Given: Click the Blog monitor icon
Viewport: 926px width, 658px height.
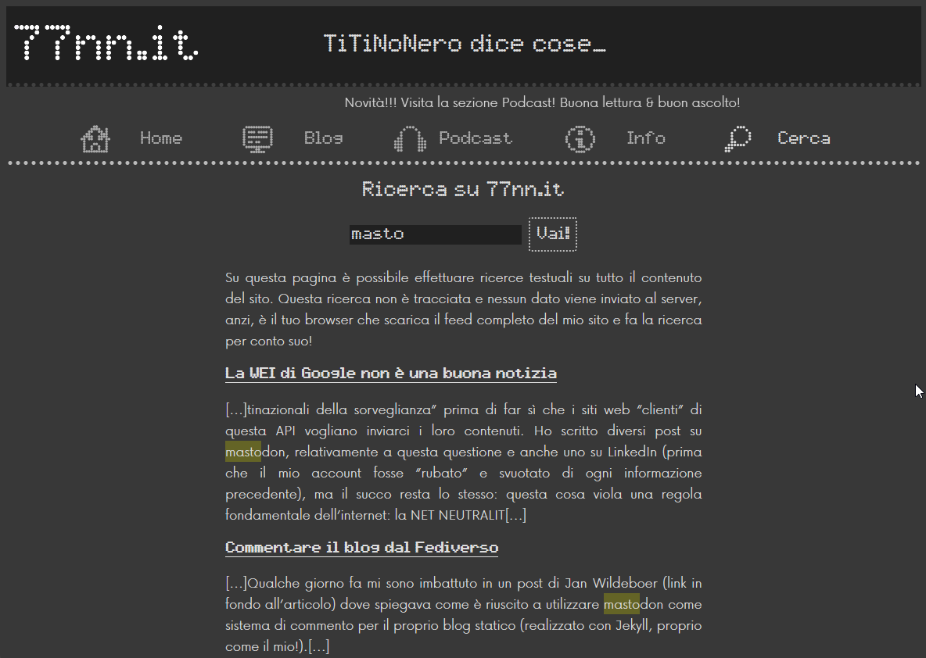Looking at the screenshot, I should pyautogui.click(x=257, y=139).
